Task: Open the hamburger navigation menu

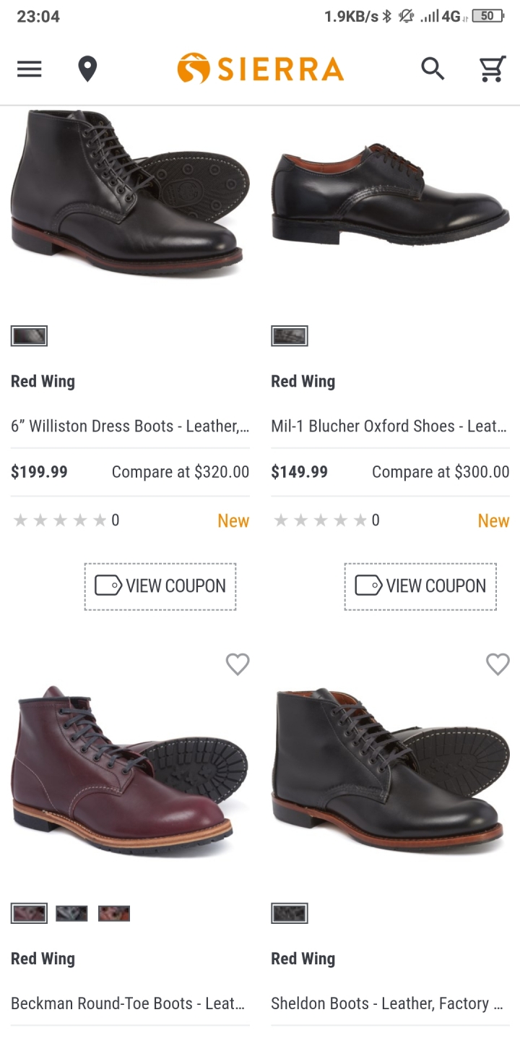Action: click(x=30, y=69)
